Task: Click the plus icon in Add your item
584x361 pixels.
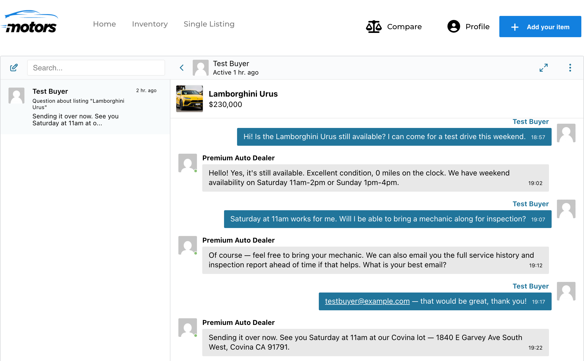Action: (x=515, y=27)
